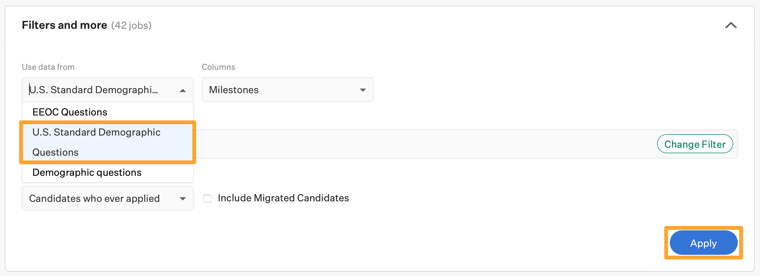Click the dropdown caret on Milestones field
The width and height of the screenshot is (760, 276).
[x=363, y=89]
